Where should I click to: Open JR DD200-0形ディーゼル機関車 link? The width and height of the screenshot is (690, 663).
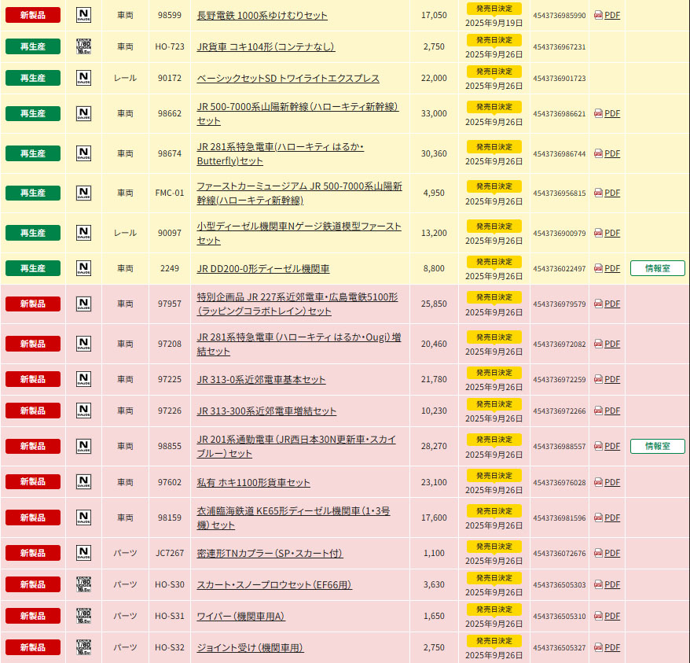pyautogui.click(x=263, y=269)
